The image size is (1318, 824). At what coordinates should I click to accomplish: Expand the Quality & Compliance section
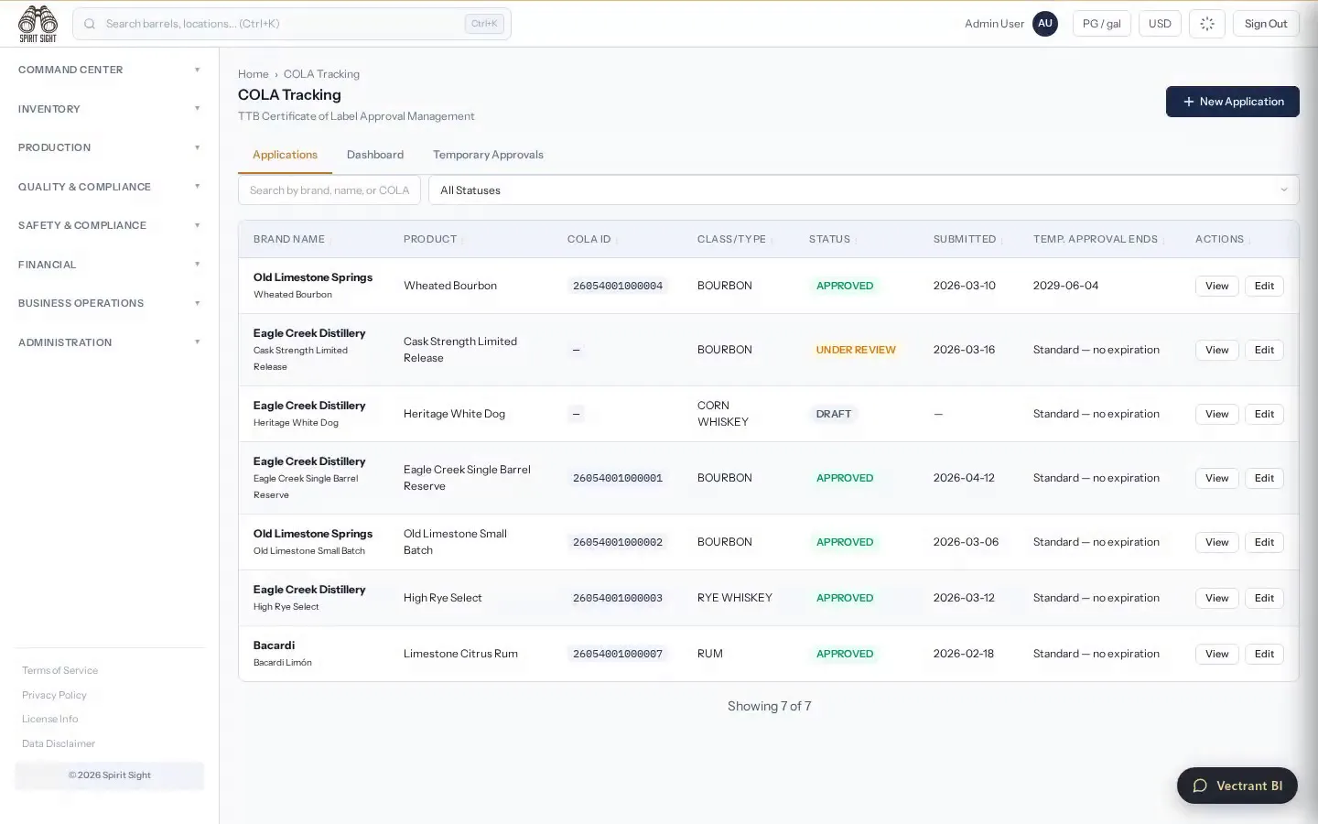point(109,187)
